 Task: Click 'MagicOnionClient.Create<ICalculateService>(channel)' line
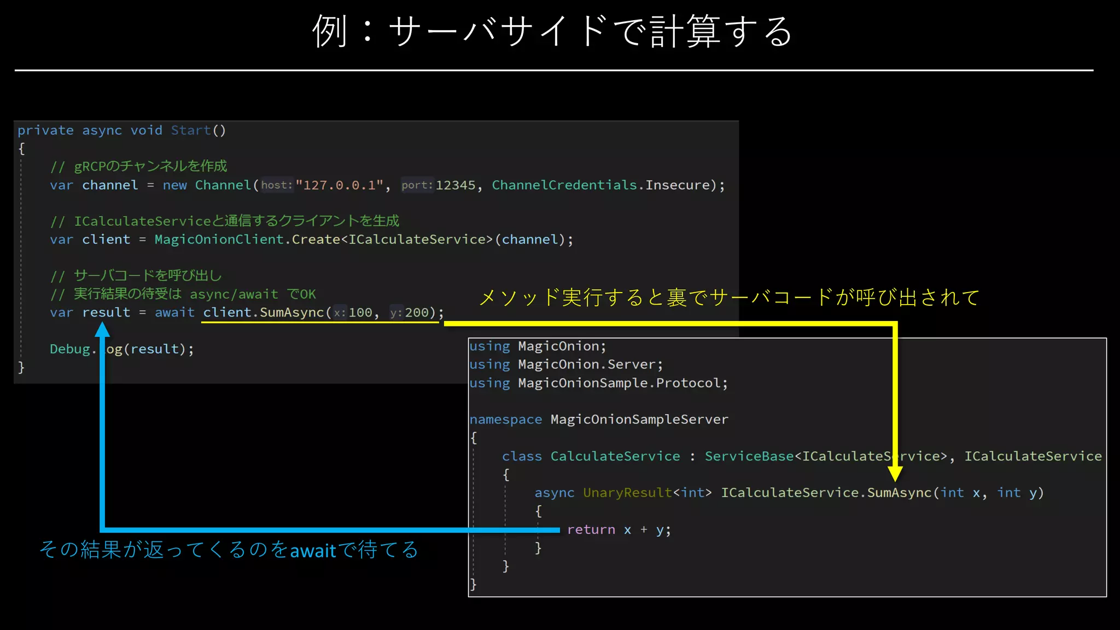tap(312, 240)
